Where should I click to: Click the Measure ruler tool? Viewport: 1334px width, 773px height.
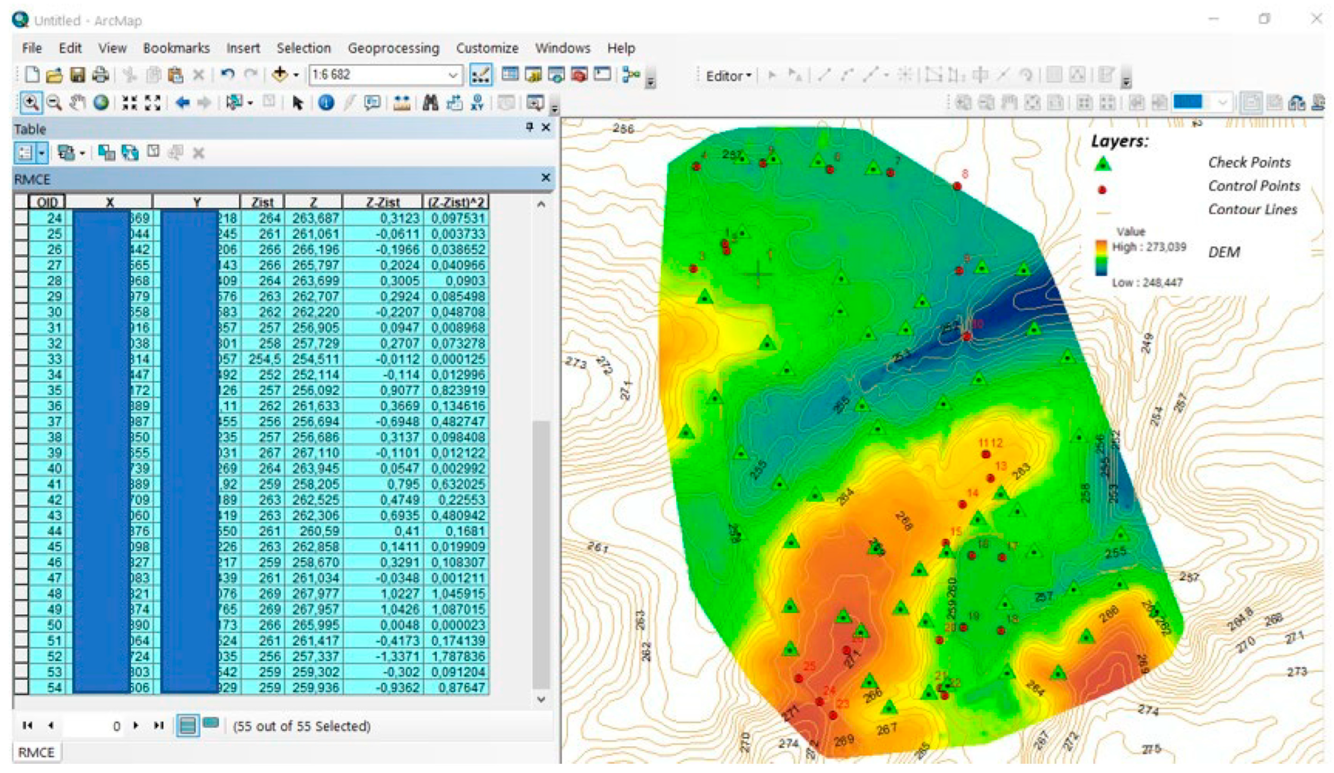pos(402,102)
